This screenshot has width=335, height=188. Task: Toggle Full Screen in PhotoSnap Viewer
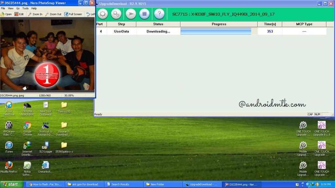click(73, 14)
